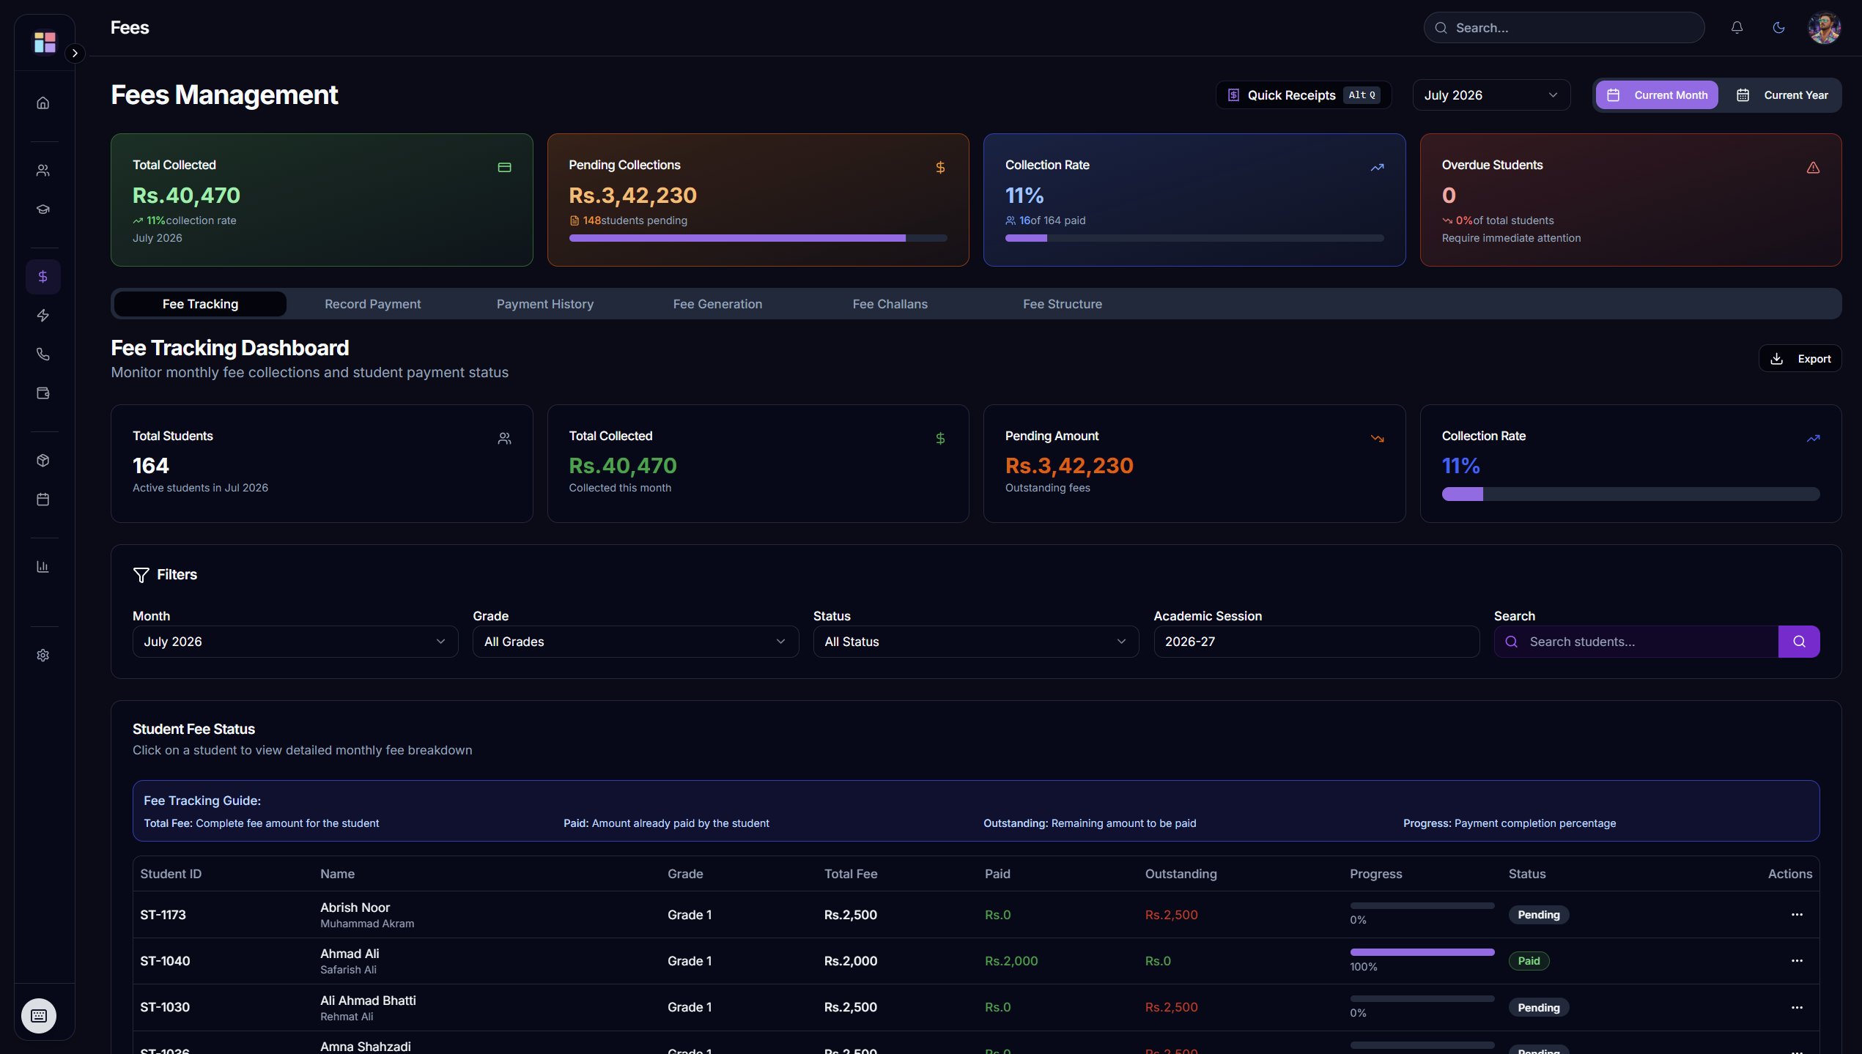The image size is (1862, 1054).
Task: Open the calendar sidebar icon
Action: (43, 499)
